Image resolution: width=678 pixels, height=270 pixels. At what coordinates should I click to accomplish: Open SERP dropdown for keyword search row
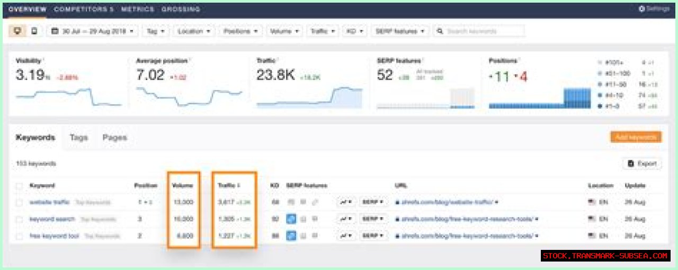click(x=373, y=219)
